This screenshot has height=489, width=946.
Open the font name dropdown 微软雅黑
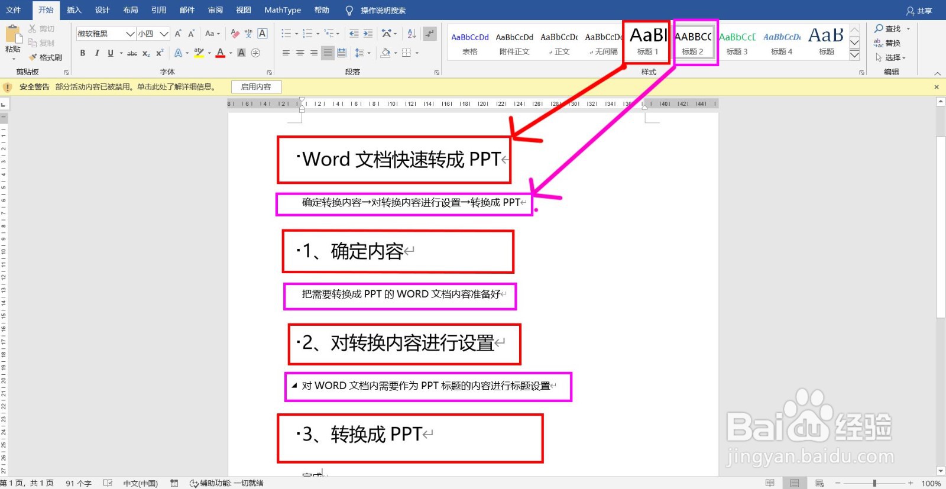point(130,34)
